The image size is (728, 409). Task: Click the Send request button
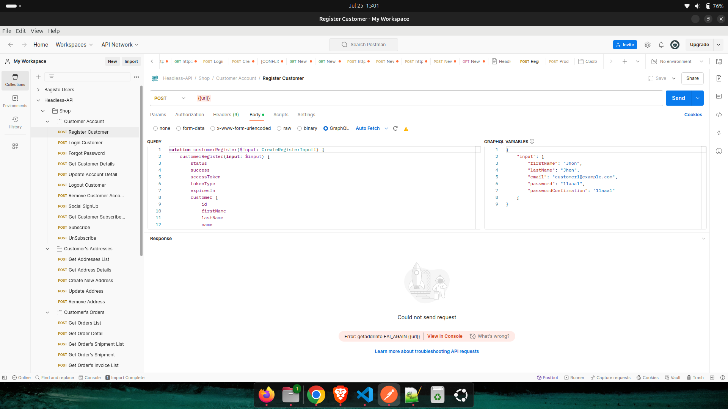(678, 98)
